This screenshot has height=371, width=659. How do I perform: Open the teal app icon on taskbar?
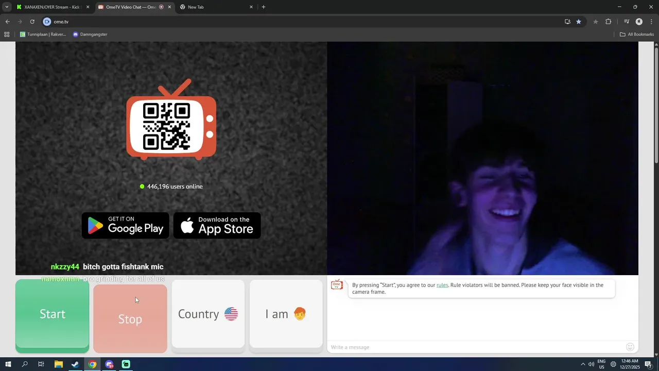126,364
